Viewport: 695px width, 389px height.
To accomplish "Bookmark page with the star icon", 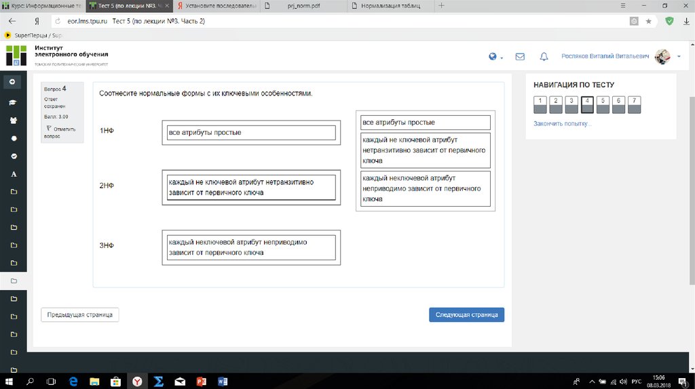I will point(649,21).
